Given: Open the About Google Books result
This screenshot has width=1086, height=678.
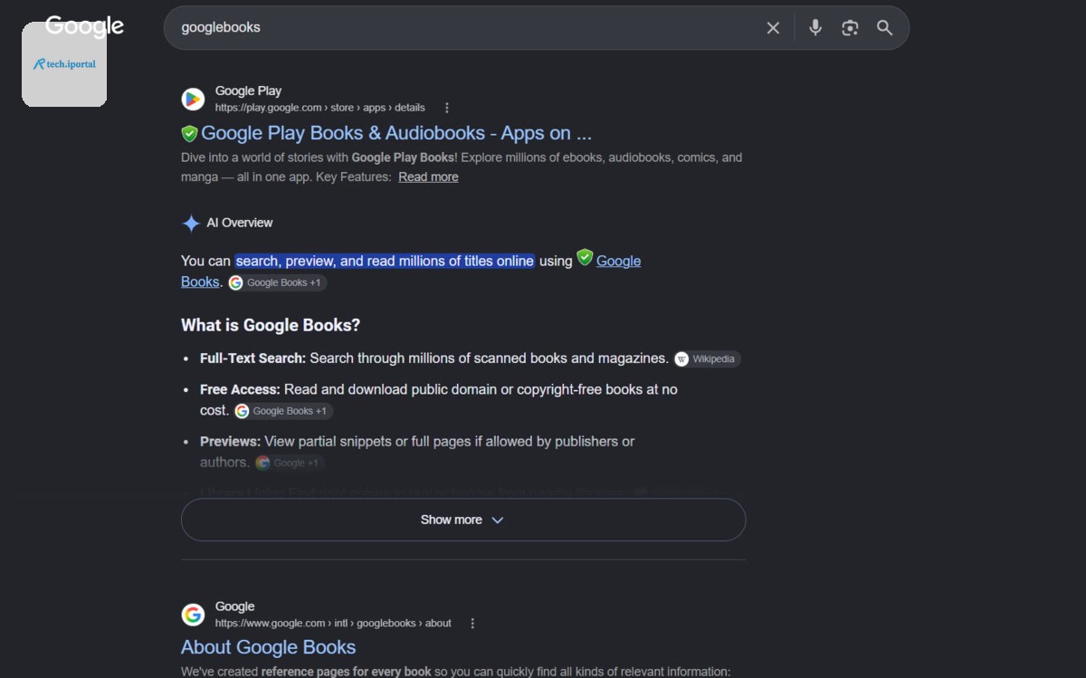Looking at the screenshot, I should tap(268, 647).
